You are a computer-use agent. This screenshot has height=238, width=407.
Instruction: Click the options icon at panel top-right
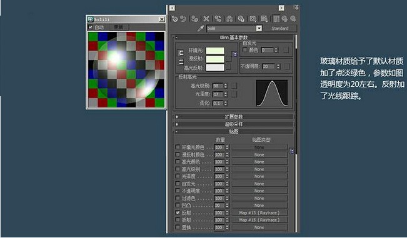click(x=296, y=7)
